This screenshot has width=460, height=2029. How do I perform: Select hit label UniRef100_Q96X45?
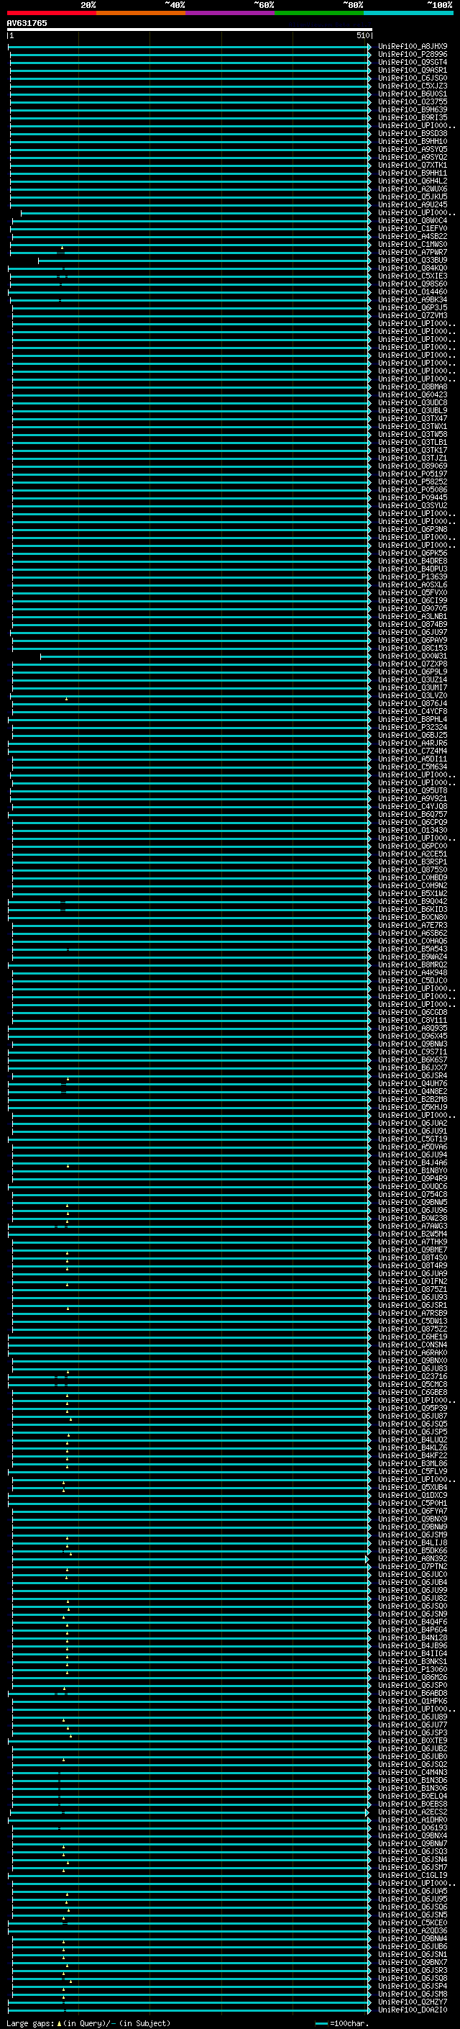pos(413,1036)
